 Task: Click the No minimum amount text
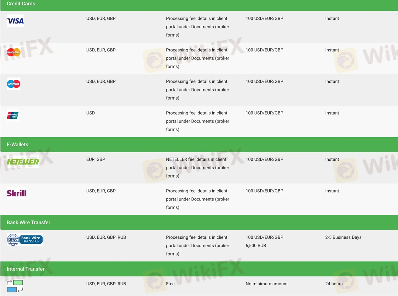pos(267,284)
